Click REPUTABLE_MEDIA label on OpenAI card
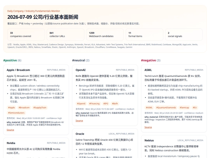The width and height of the screenshot is (210, 158). [x=125, y=70]
